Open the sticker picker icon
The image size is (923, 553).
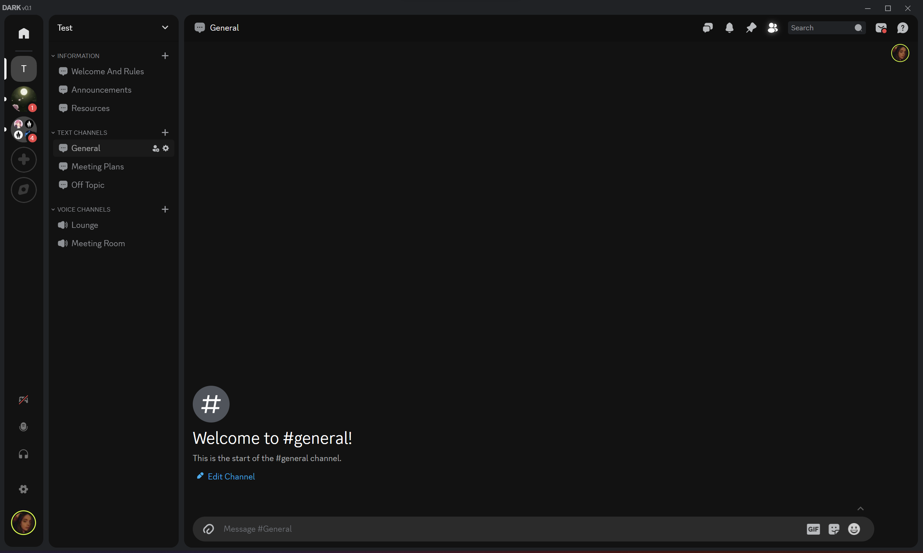click(x=834, y=529)
